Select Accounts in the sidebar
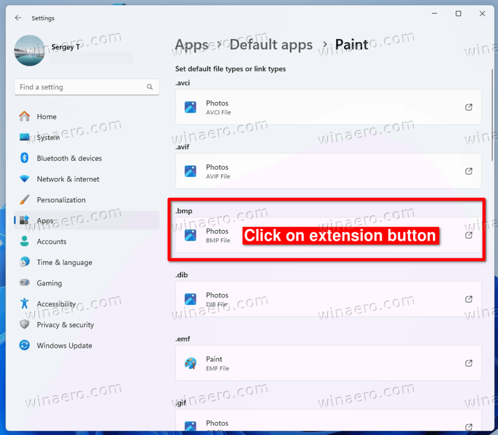The height and width of the screenshot is (435, 498). (x=87, y=241)
